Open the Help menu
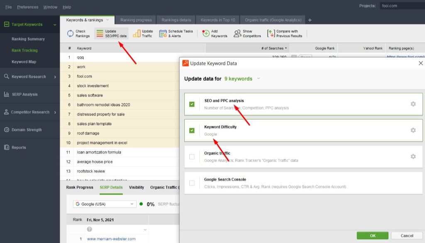The image size is (425, 243). point(67,7)
